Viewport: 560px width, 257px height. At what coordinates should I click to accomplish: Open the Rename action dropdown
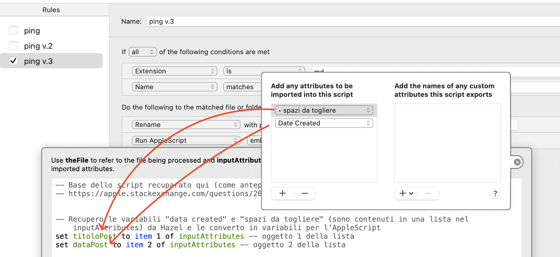point(186,125)
